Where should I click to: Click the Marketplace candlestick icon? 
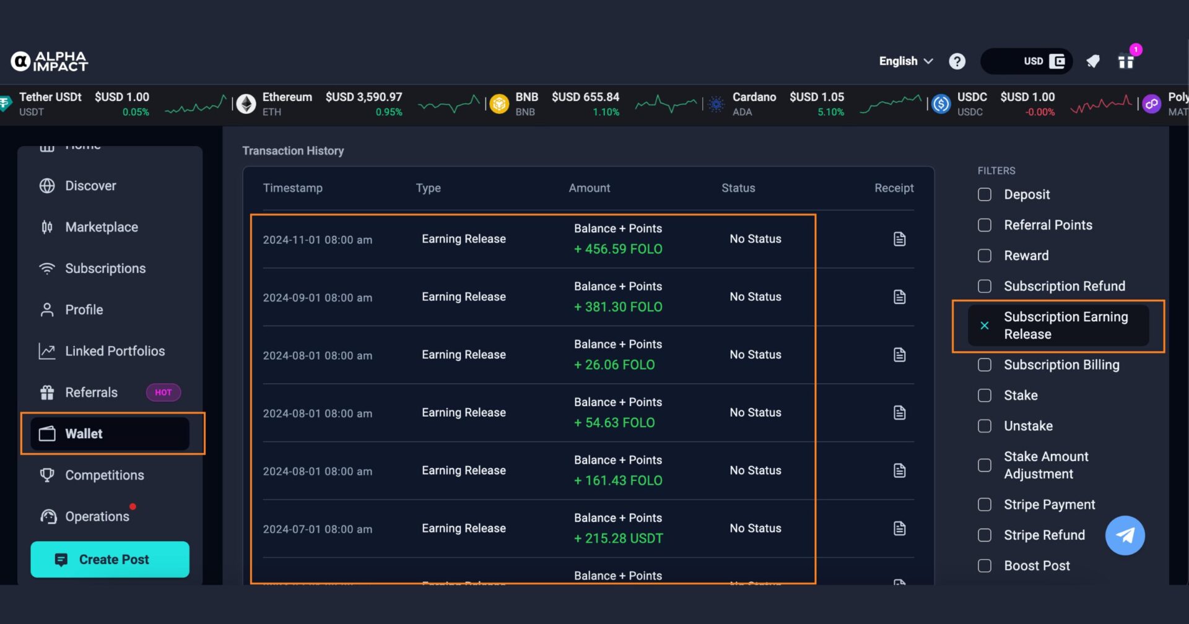(x=47, y=227)
